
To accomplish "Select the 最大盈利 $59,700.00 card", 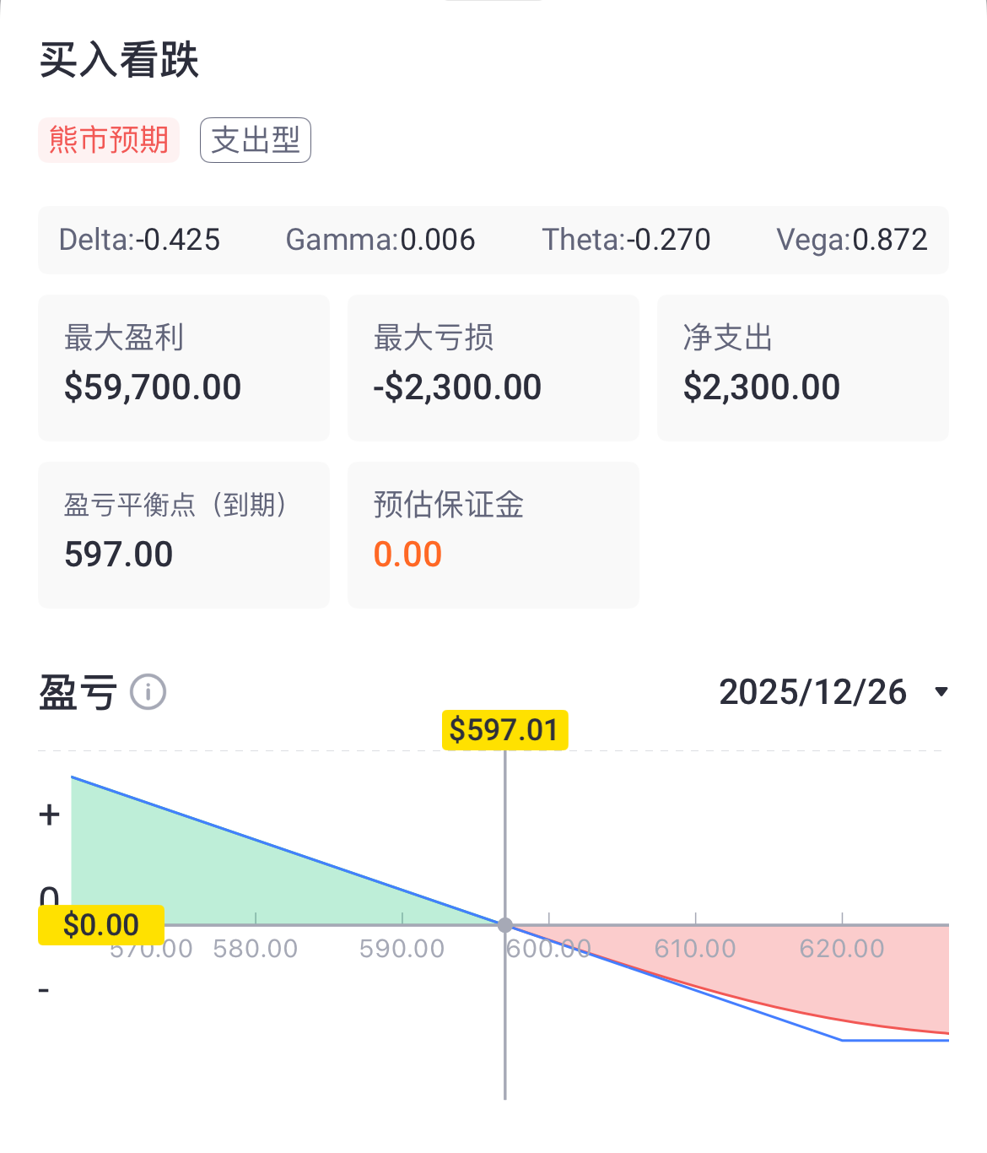I will click(184, 367).
